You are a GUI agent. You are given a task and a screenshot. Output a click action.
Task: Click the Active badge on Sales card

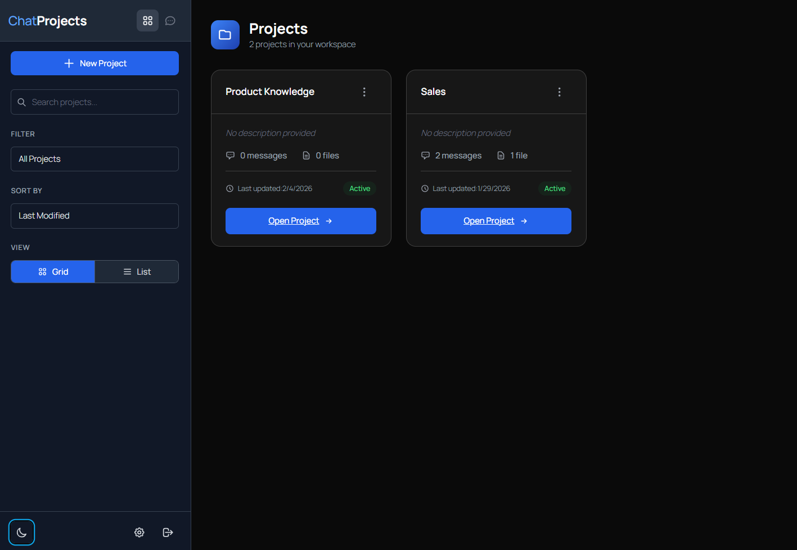point(555,189)
